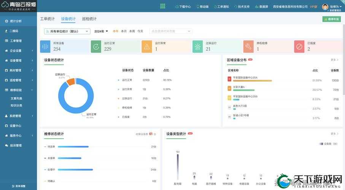
Task: Click the 投诉管理 chat bubble icon
Action: click(6, 146)
